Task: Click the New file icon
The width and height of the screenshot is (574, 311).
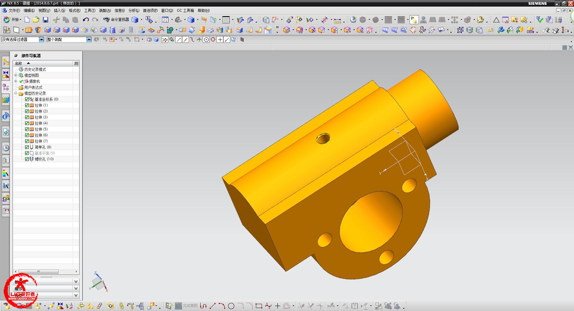Action: (x=27, y=20)
